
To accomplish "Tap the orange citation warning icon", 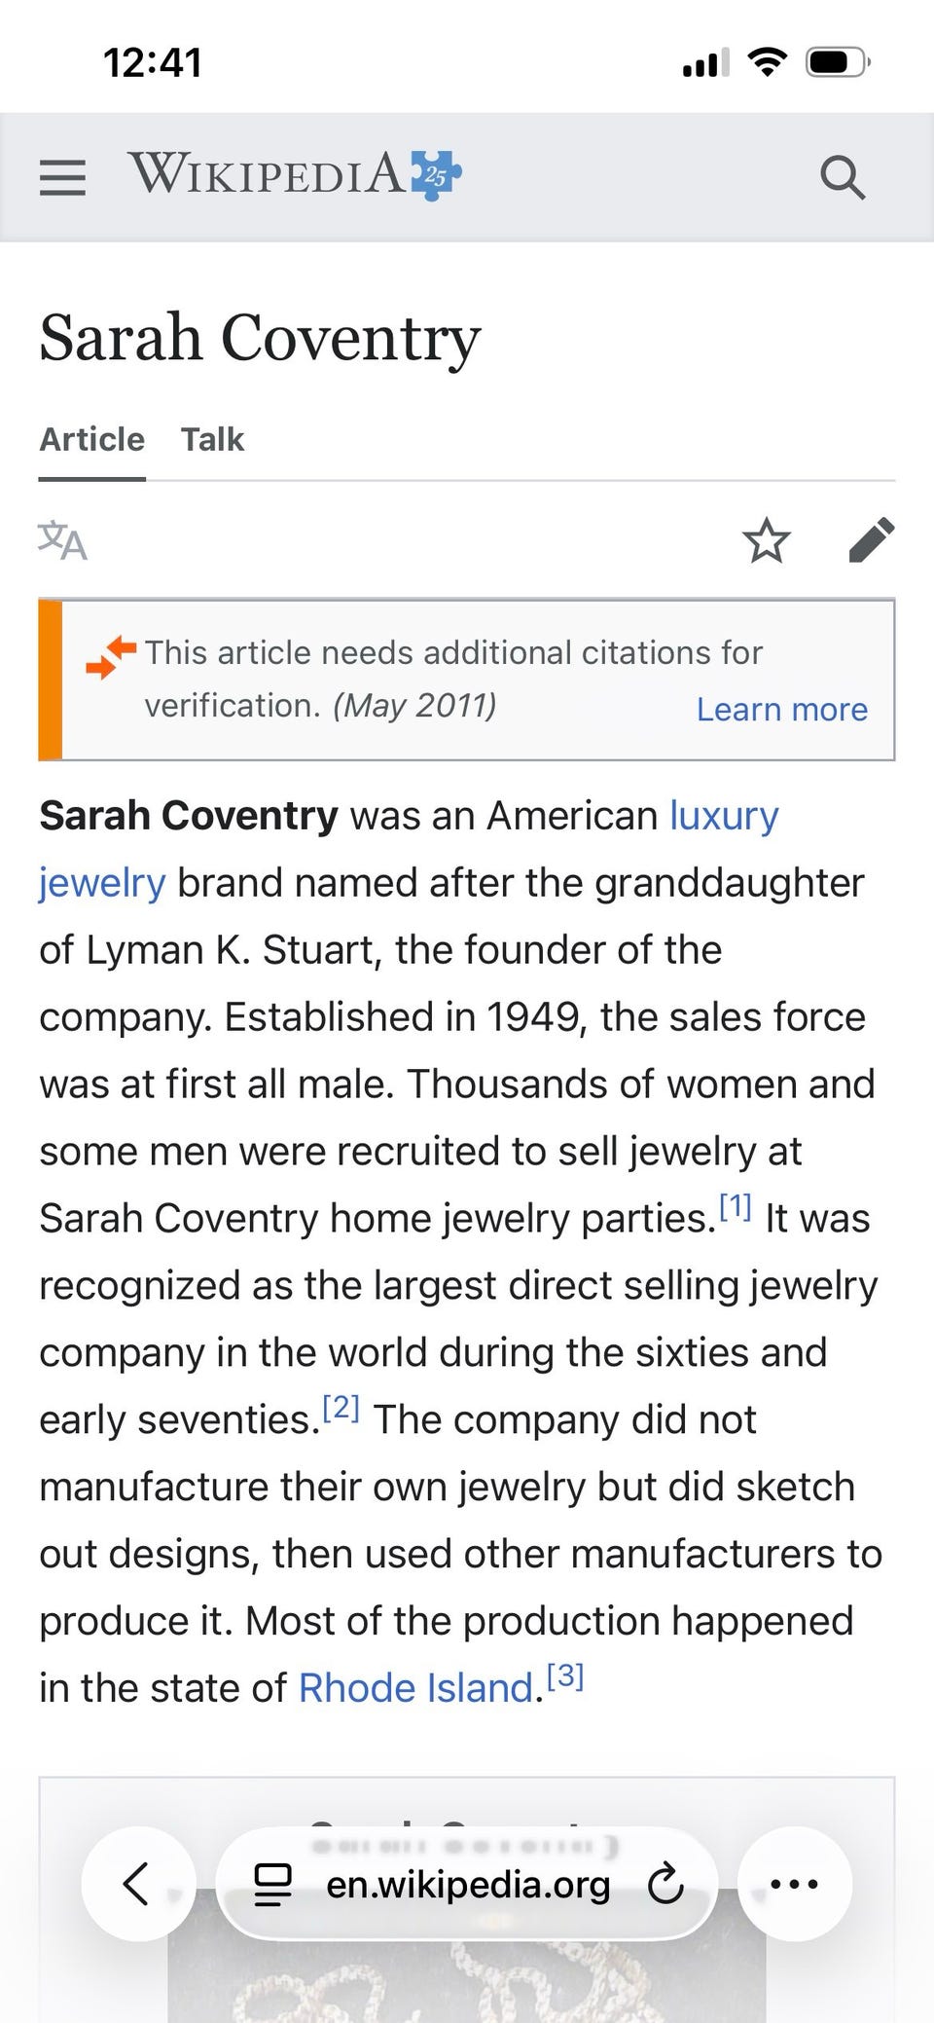I will (110, 656).
